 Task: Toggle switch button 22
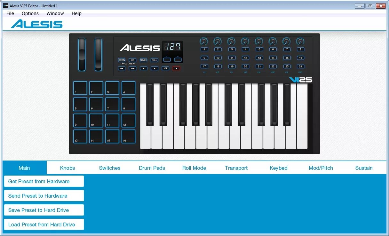pos(273,67)
